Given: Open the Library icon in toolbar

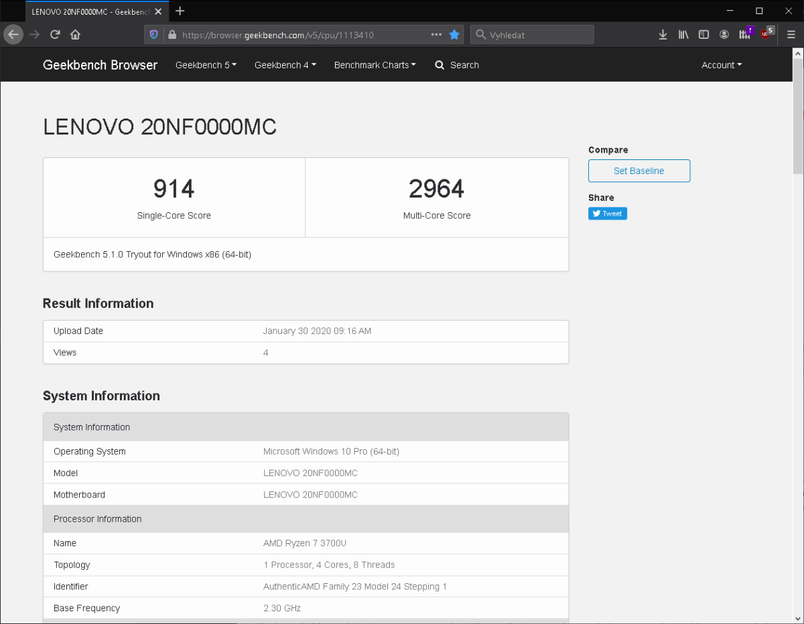Looking at the screenshot, I should (683, 35).
